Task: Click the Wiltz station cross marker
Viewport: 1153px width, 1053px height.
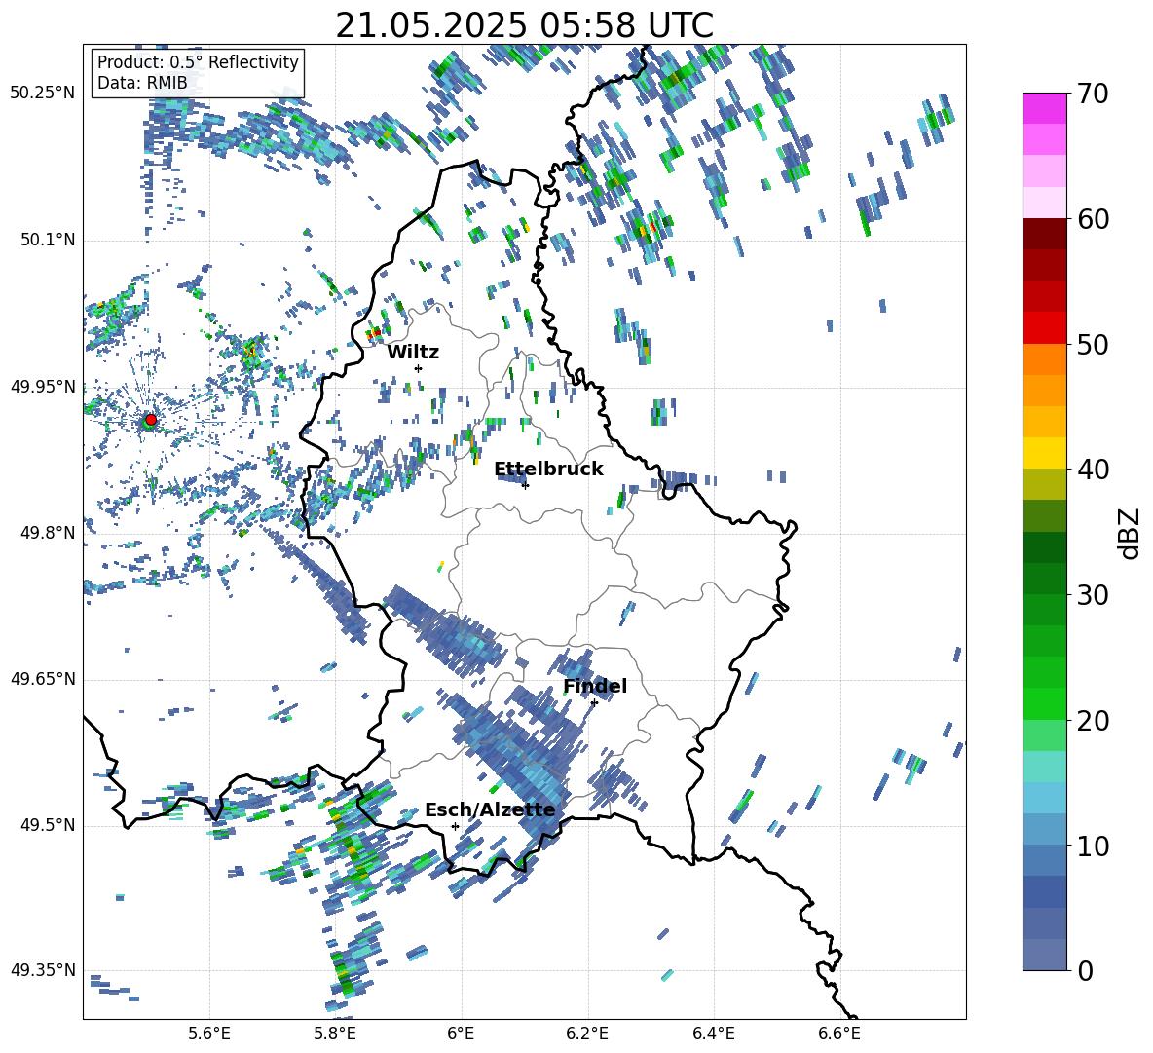Action: click(419, 368)
